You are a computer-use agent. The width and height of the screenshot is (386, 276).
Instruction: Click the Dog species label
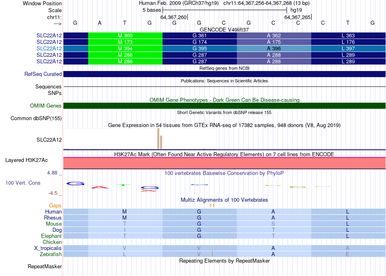(x=57, y=230)
